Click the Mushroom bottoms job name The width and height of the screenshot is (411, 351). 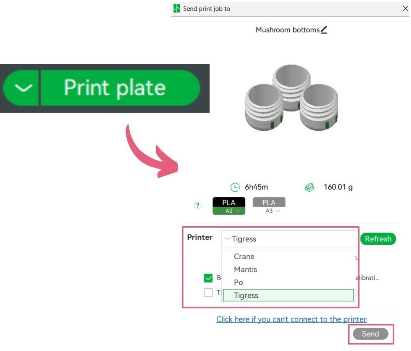pyautogui.click(x=287, y=30)
